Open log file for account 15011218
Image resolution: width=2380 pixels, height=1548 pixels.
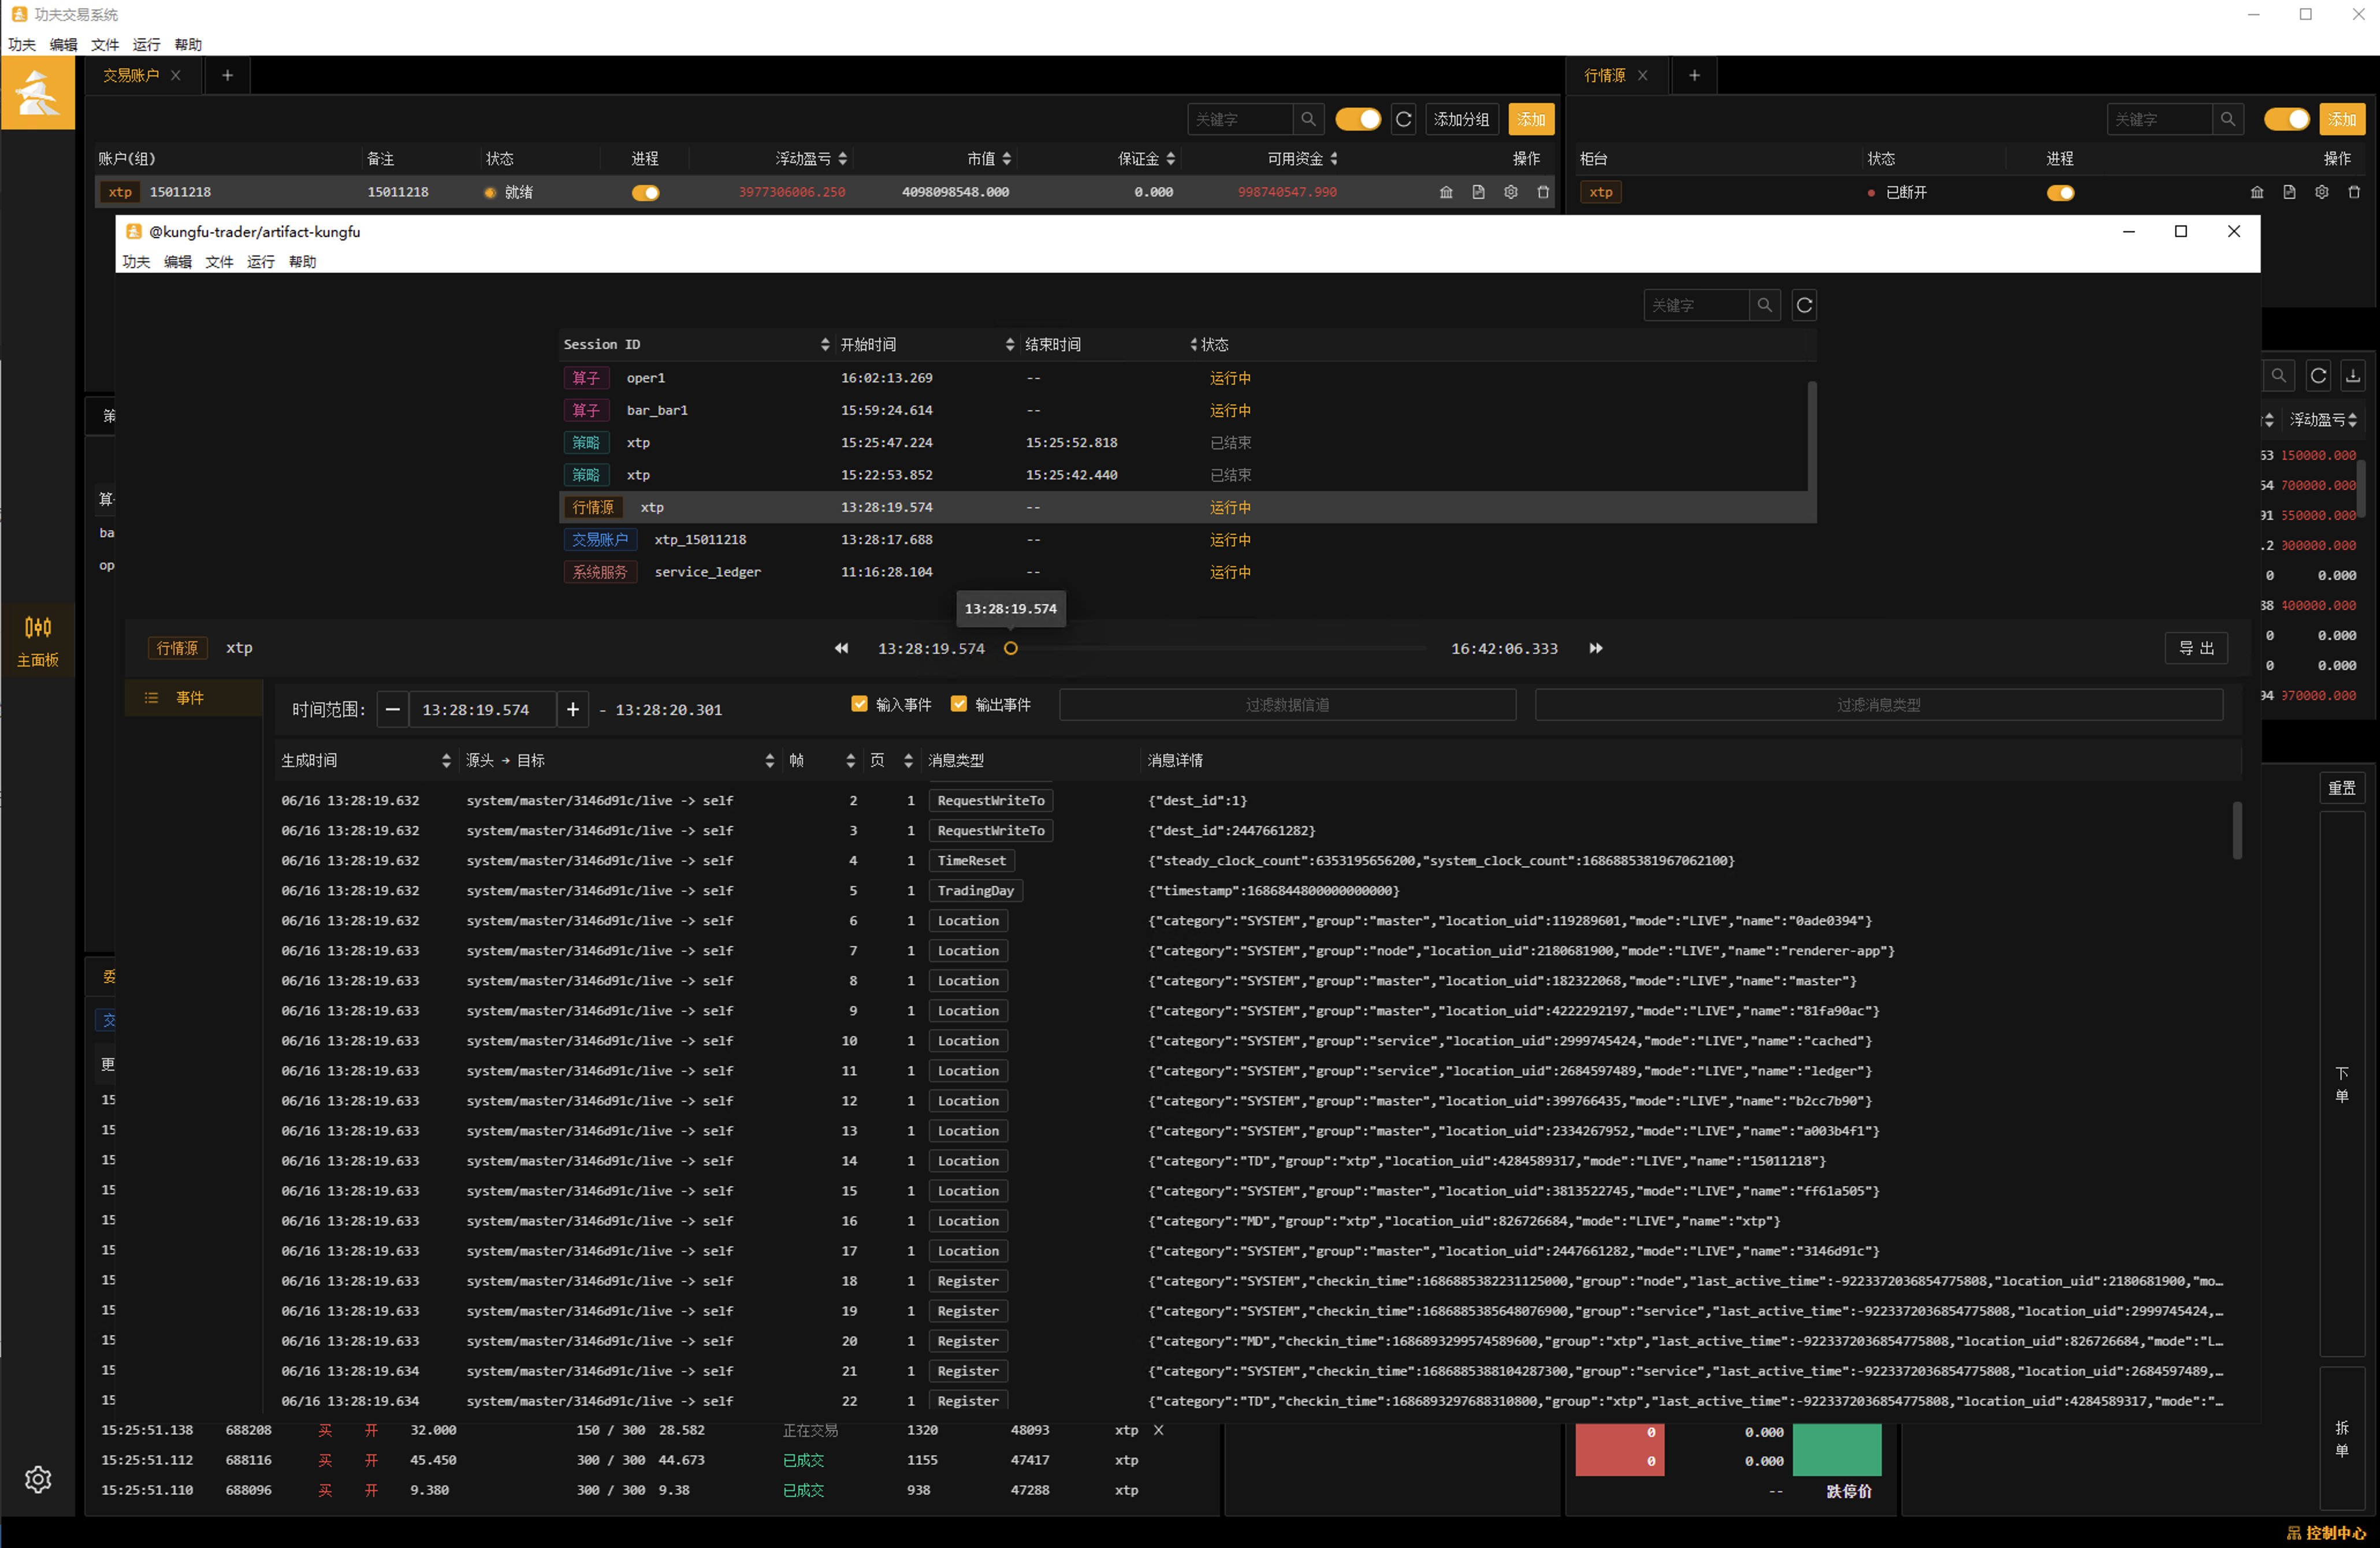(1478, 192)
